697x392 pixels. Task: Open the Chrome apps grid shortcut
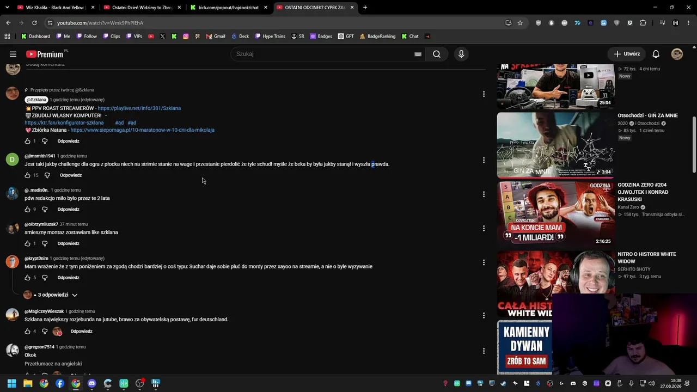(x=7, y=36)
